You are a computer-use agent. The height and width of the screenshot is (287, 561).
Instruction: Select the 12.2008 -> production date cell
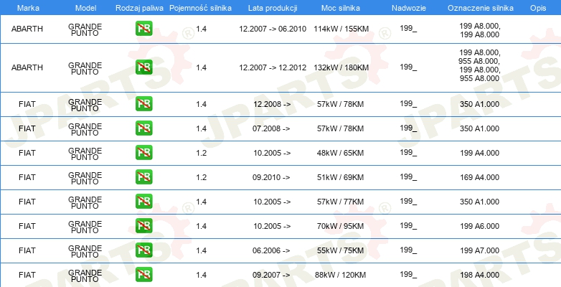tap(272, 104)
